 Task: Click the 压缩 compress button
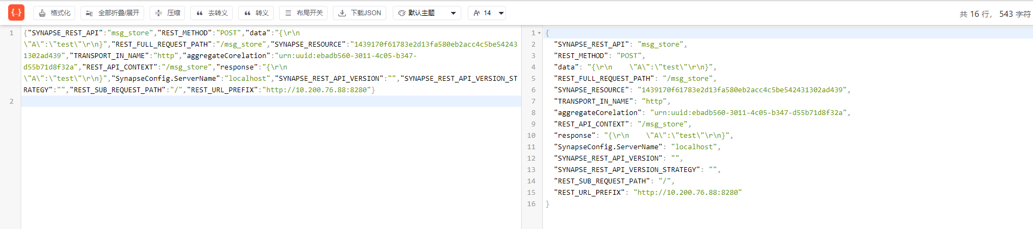click(x=168, y=13)
